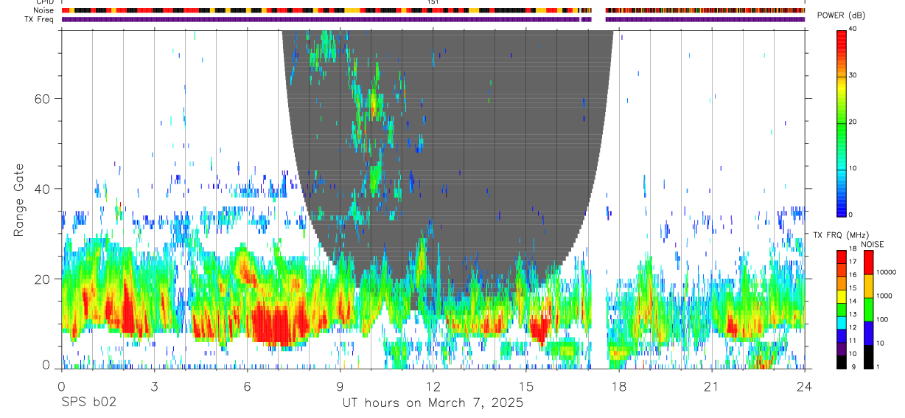Pick the black block of the noise legend
This screenshot has height=418, width=905.
click(868, 357)
